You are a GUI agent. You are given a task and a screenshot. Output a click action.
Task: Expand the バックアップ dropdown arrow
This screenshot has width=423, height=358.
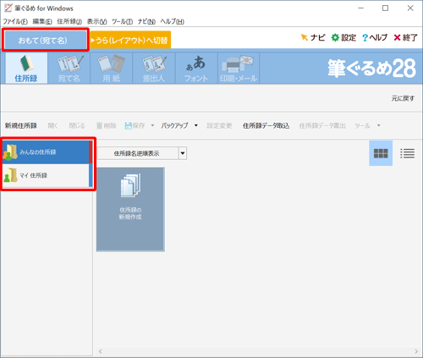(x=196, y=125)
